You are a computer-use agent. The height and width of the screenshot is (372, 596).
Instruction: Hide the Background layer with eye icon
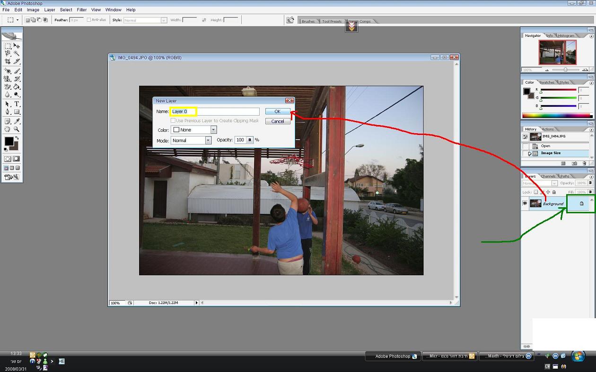point(525,203)
